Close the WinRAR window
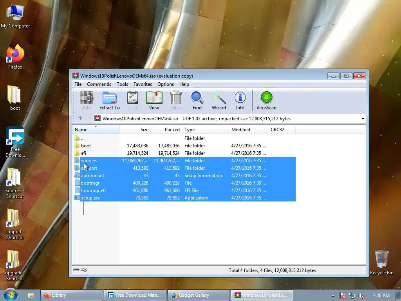The image size is (401, 301). [359, 76]
